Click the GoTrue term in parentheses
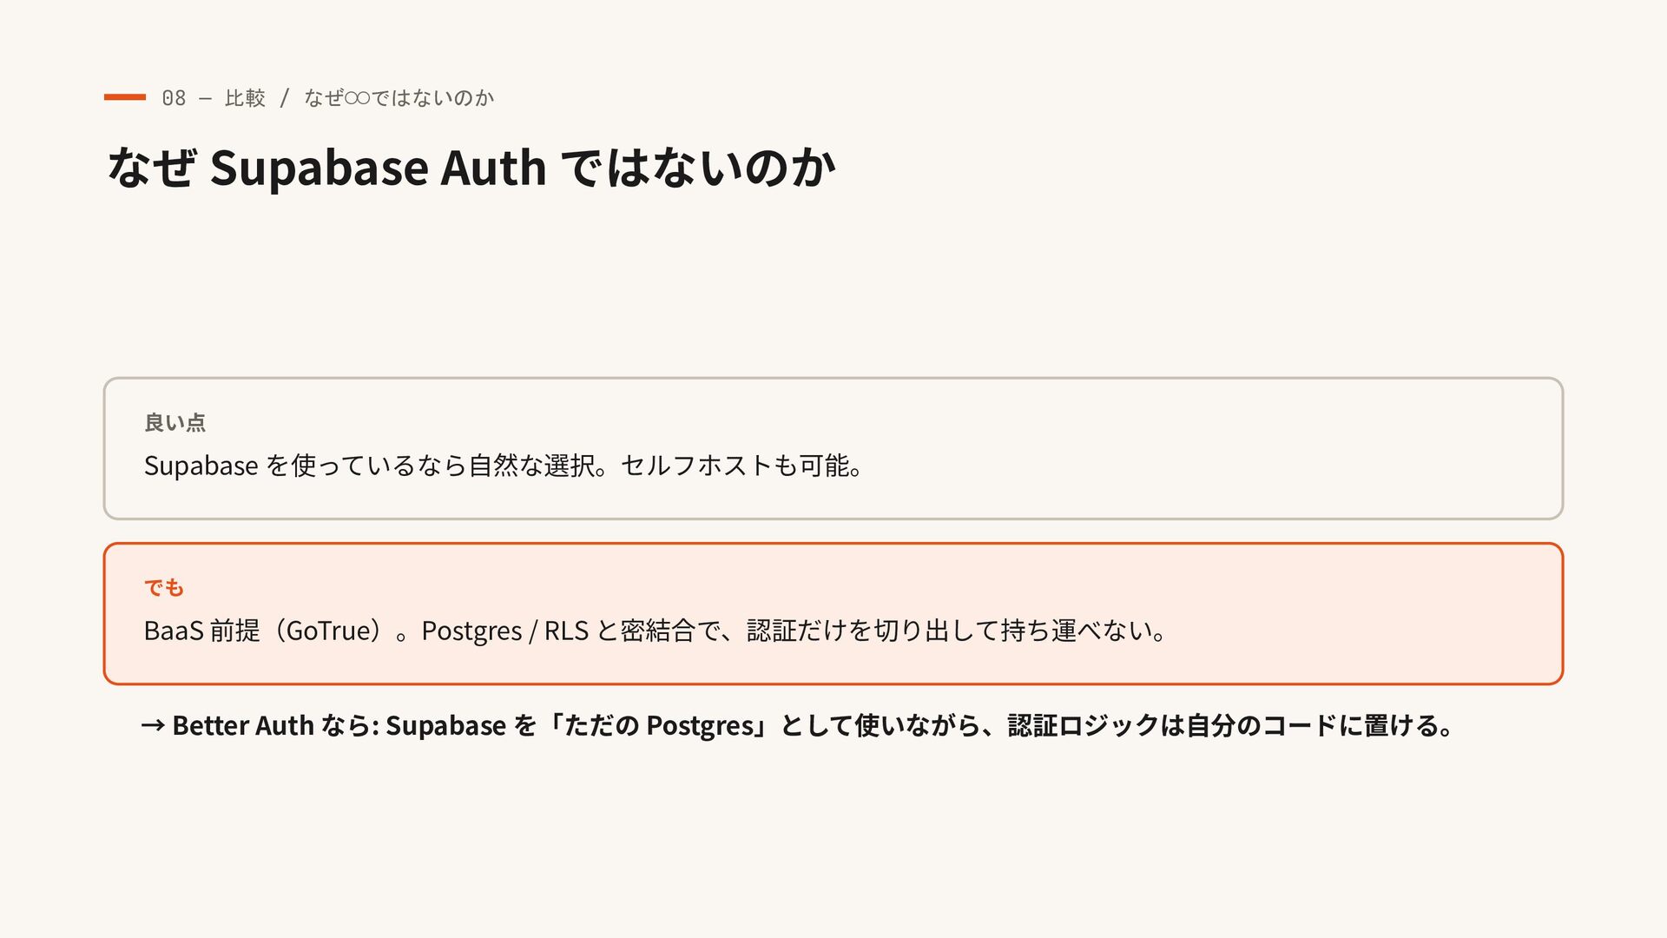Viewport: 1667px width, 938px height. point(328,631)
